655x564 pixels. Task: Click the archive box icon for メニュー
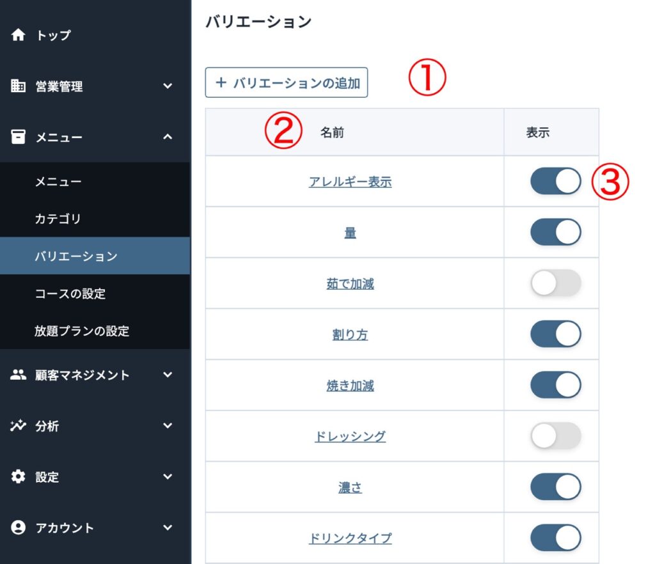19,137
